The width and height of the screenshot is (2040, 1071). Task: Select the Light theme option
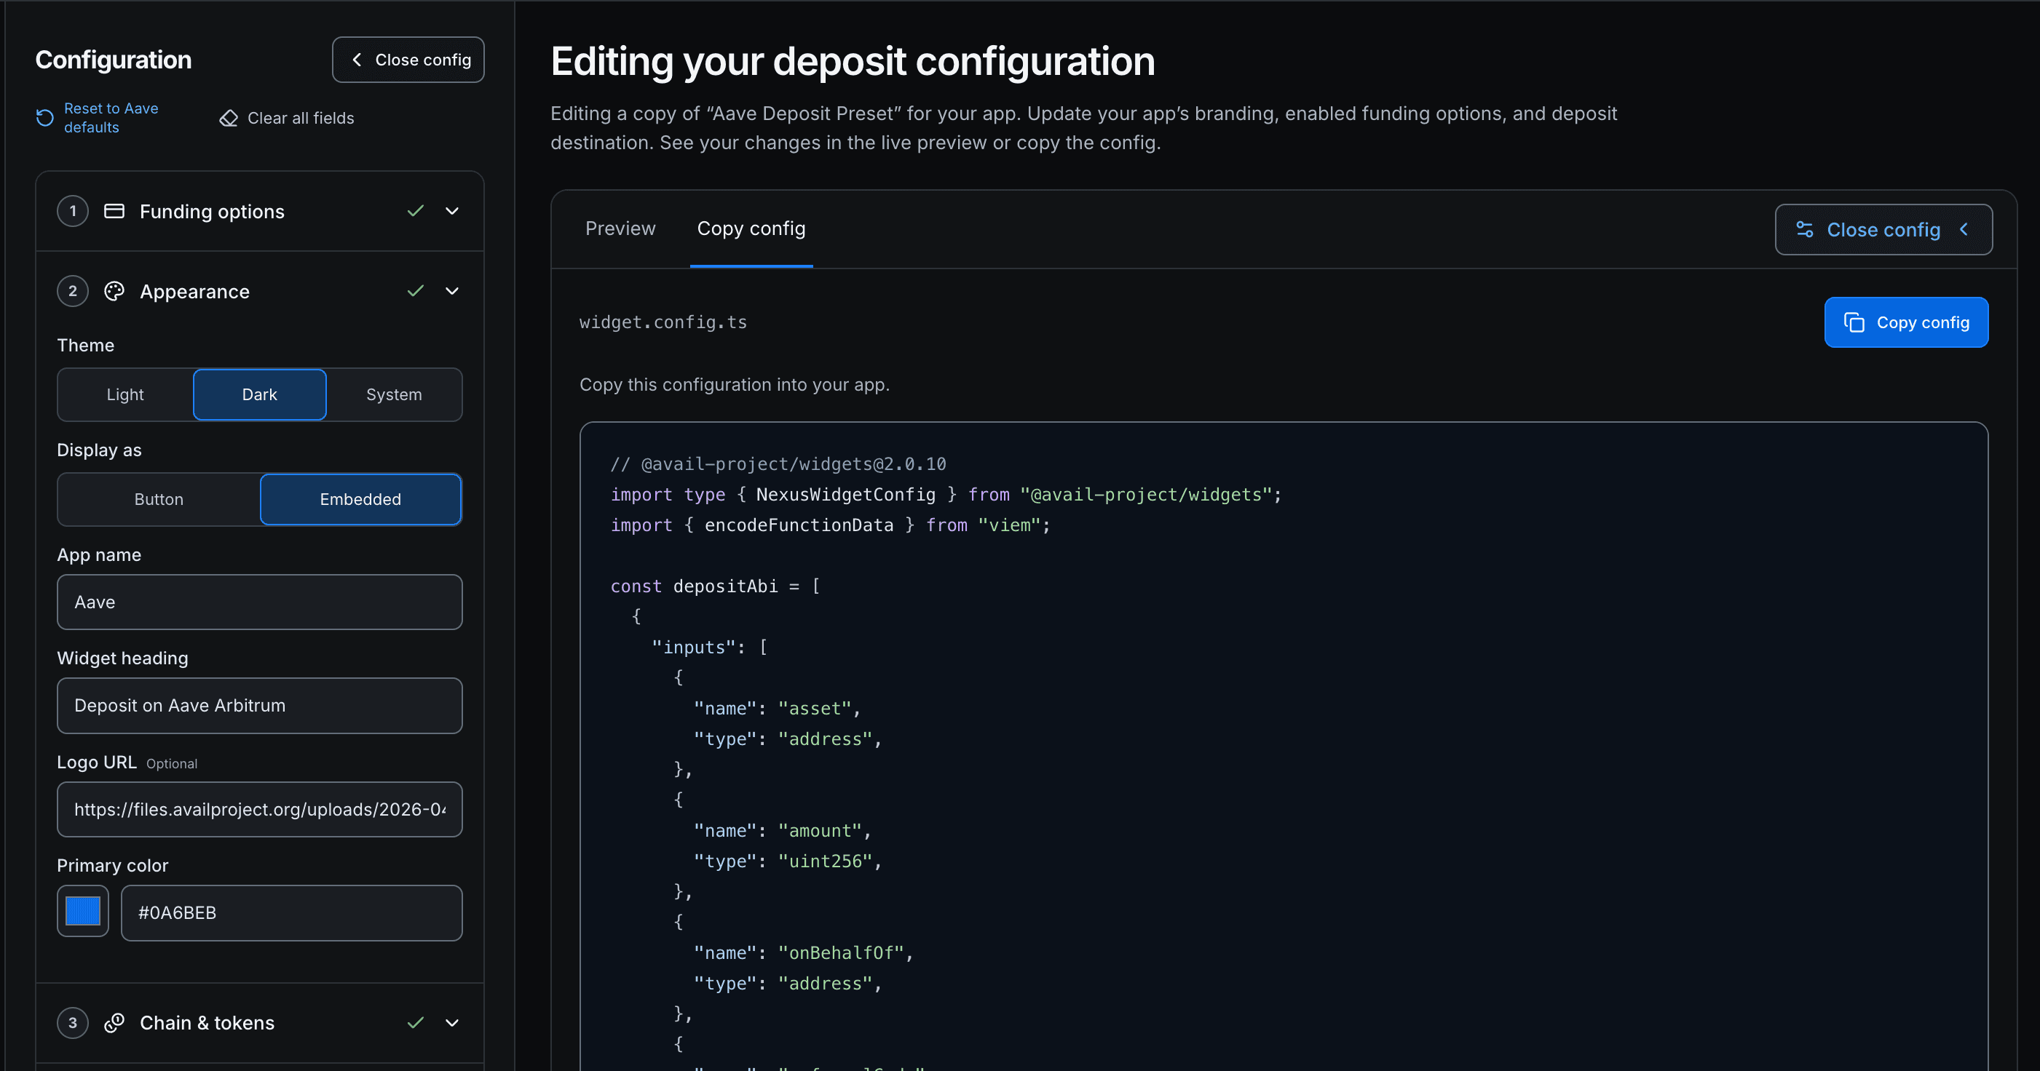click(x=125, y=394)
